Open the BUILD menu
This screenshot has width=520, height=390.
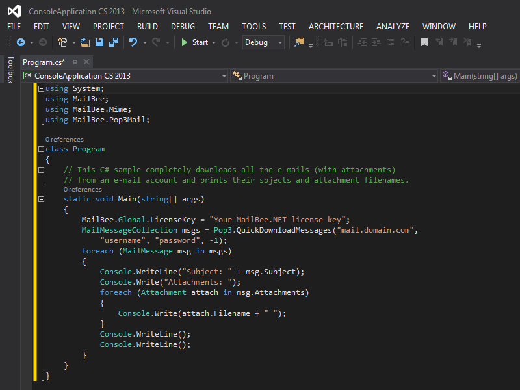[x=148, y=27]
